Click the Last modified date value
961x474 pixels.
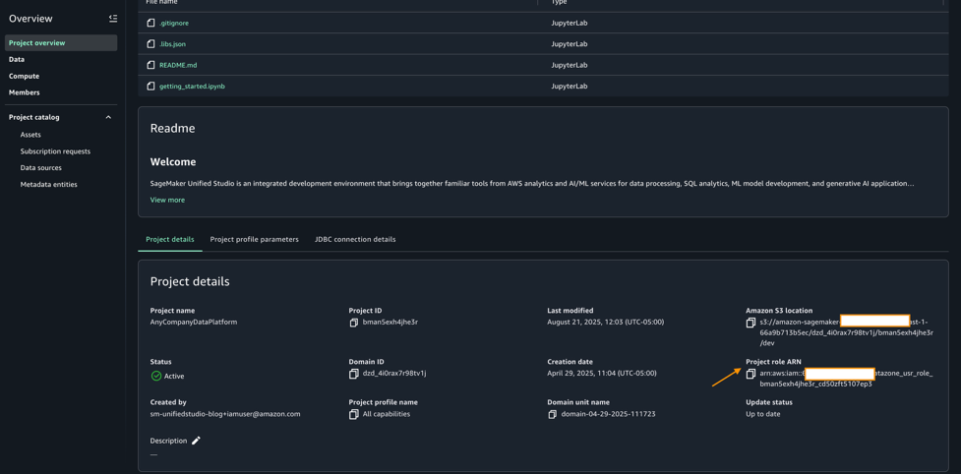pos(606,323)
